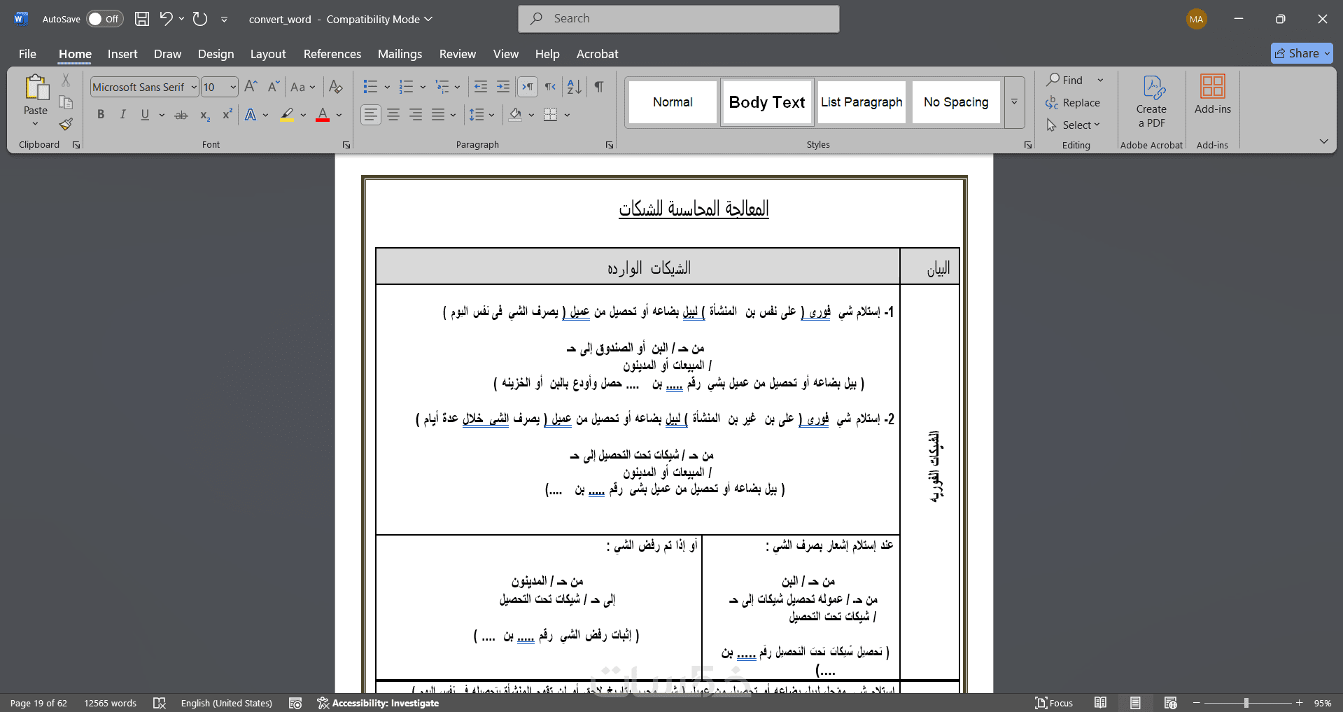The width and height of the screenshot is (1343, 712).
Task: Sort paragraphs with A-Z sort icon
Action: coord(575,87)
